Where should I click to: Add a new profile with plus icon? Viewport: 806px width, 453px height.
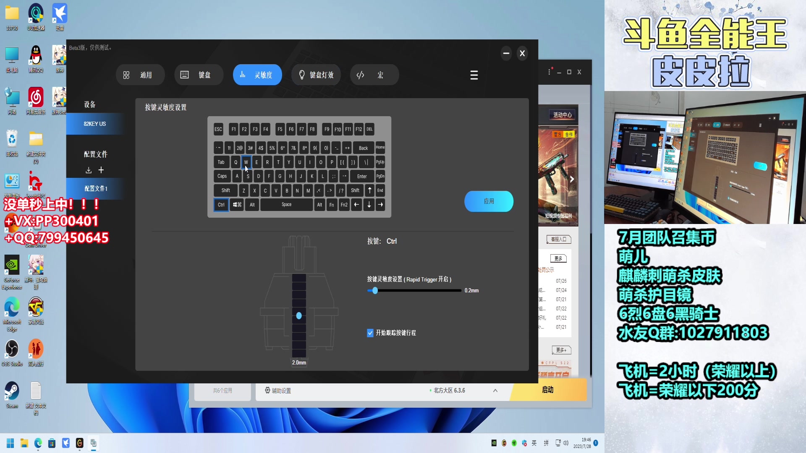click(101, 170)
